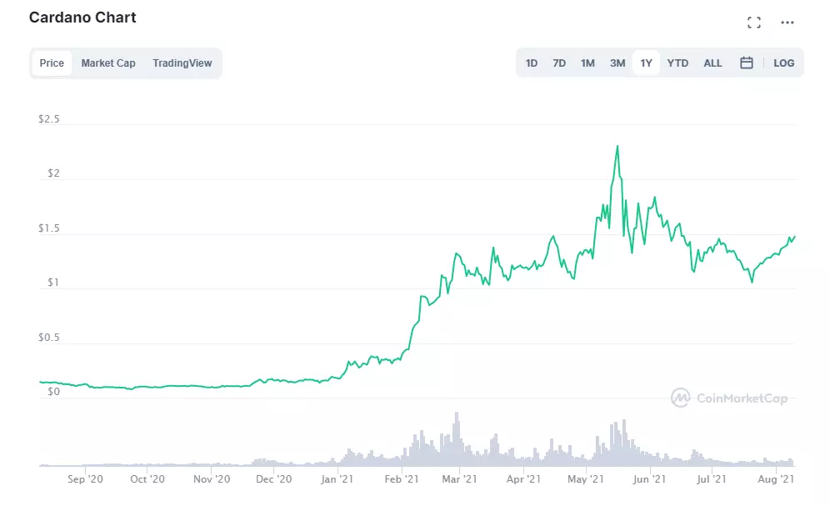Switch to the TradingView chart

click(182, 63)
